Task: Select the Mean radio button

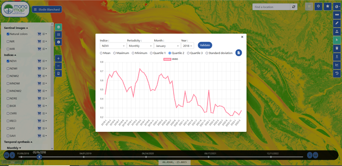Action: click(101, 53)
